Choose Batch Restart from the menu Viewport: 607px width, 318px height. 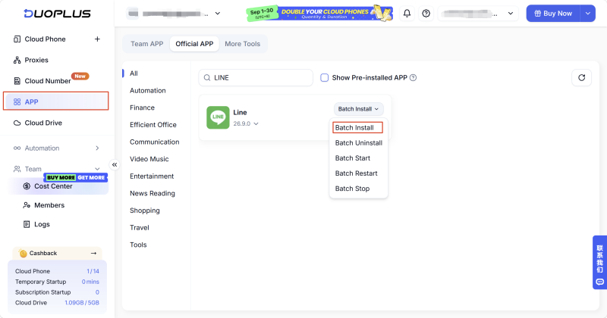tap(356, 173)
